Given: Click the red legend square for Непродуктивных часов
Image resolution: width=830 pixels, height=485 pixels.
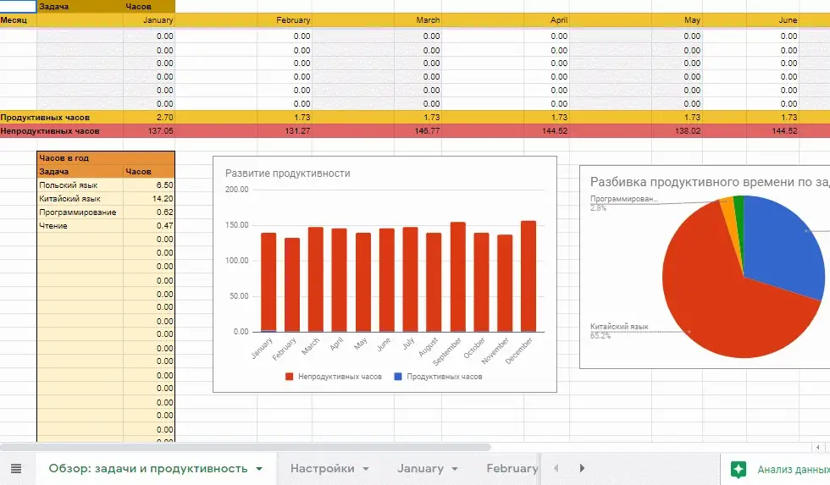Looking at the screenshot, I should pos(289,377).
